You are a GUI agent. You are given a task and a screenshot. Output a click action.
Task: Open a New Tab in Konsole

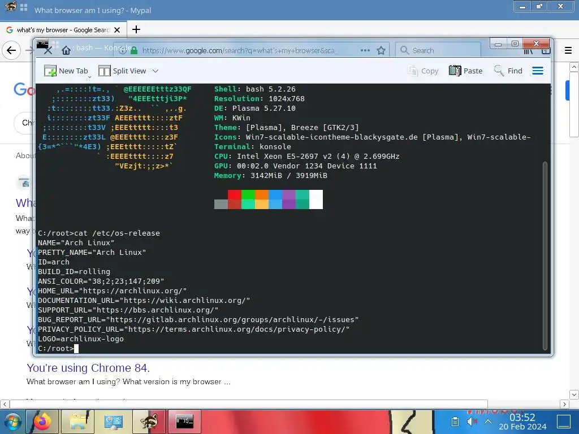coord(66,71)
